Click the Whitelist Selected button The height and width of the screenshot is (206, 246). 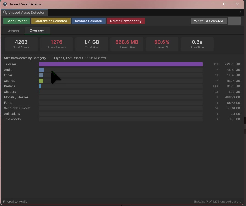click(208, 21)
